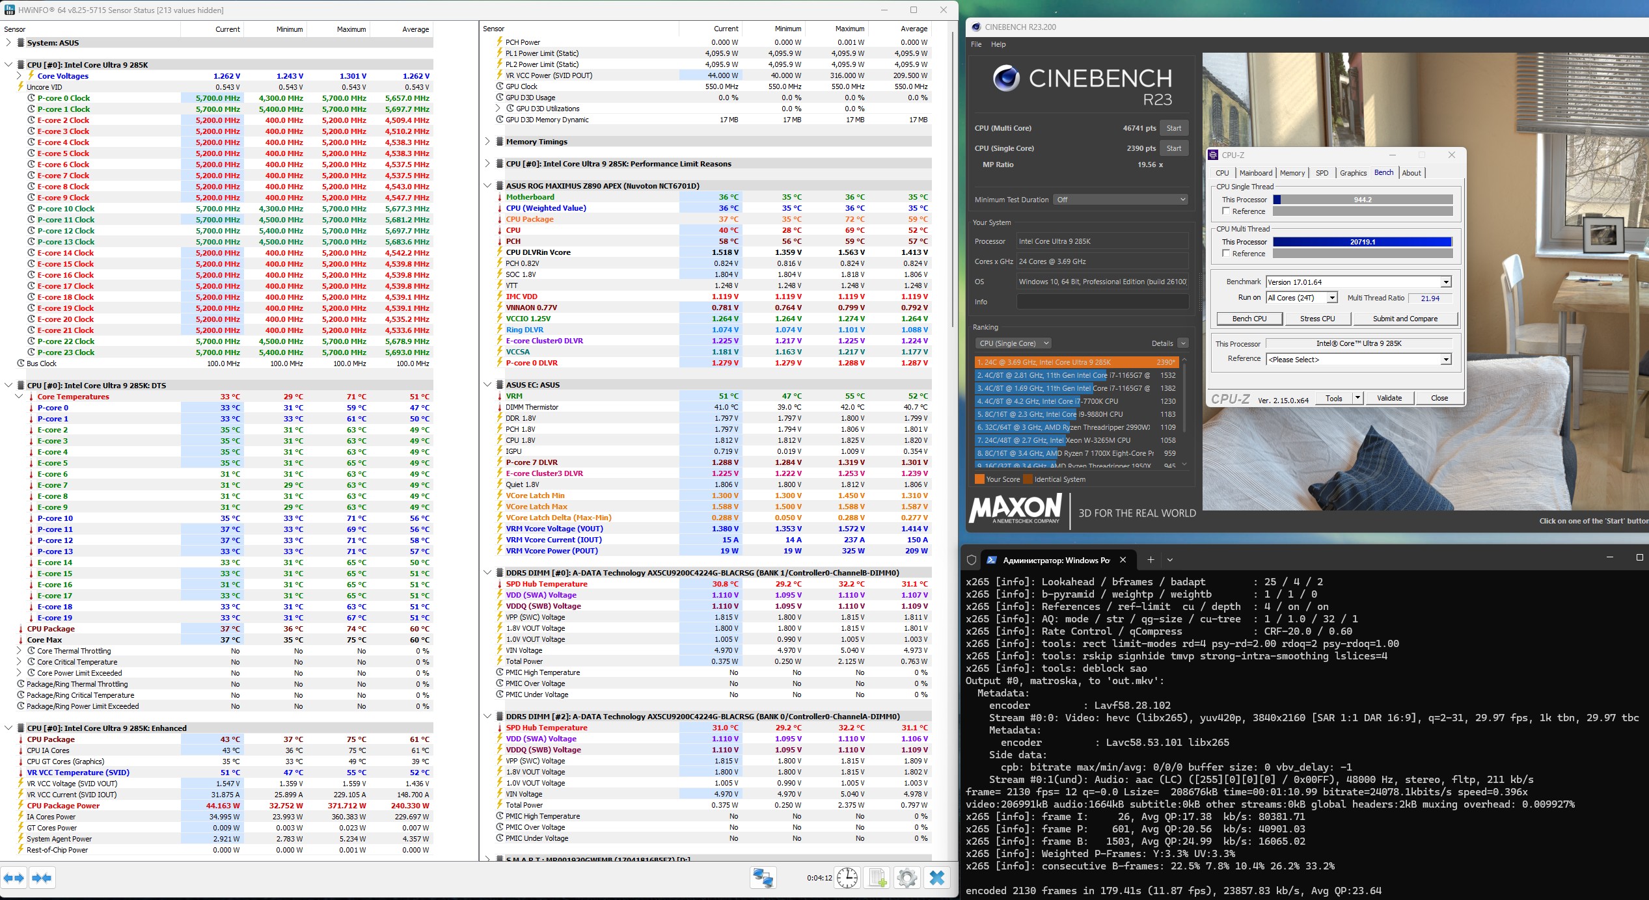Start the CPU (Multi Core) test
This screenshot has width=1649, height=900.
point(1174,128)
